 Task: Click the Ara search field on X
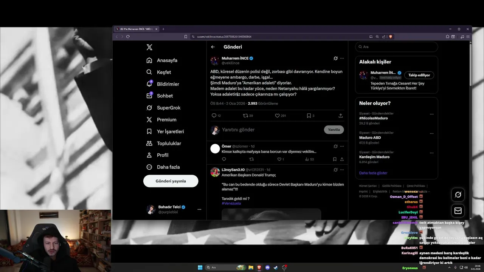396,47
